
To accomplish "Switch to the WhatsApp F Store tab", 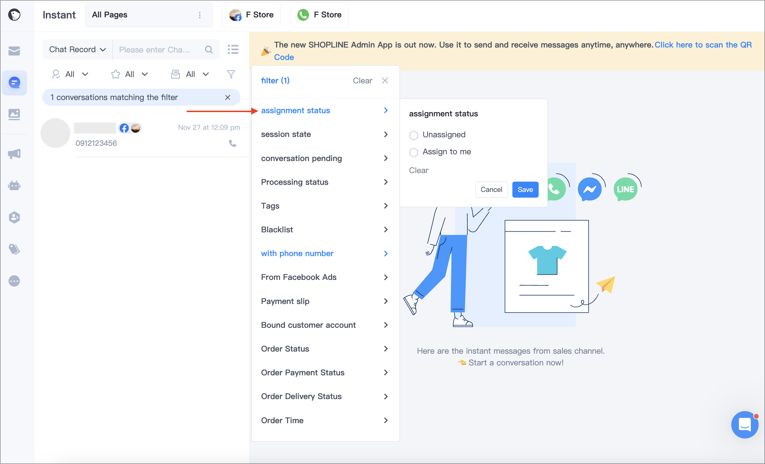I will point(319,15).
